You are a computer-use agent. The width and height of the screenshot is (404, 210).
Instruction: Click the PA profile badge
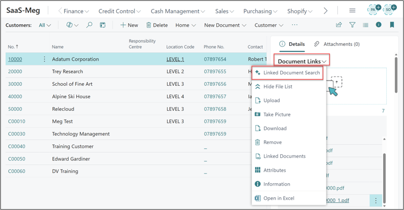click(x=374, y=9)
